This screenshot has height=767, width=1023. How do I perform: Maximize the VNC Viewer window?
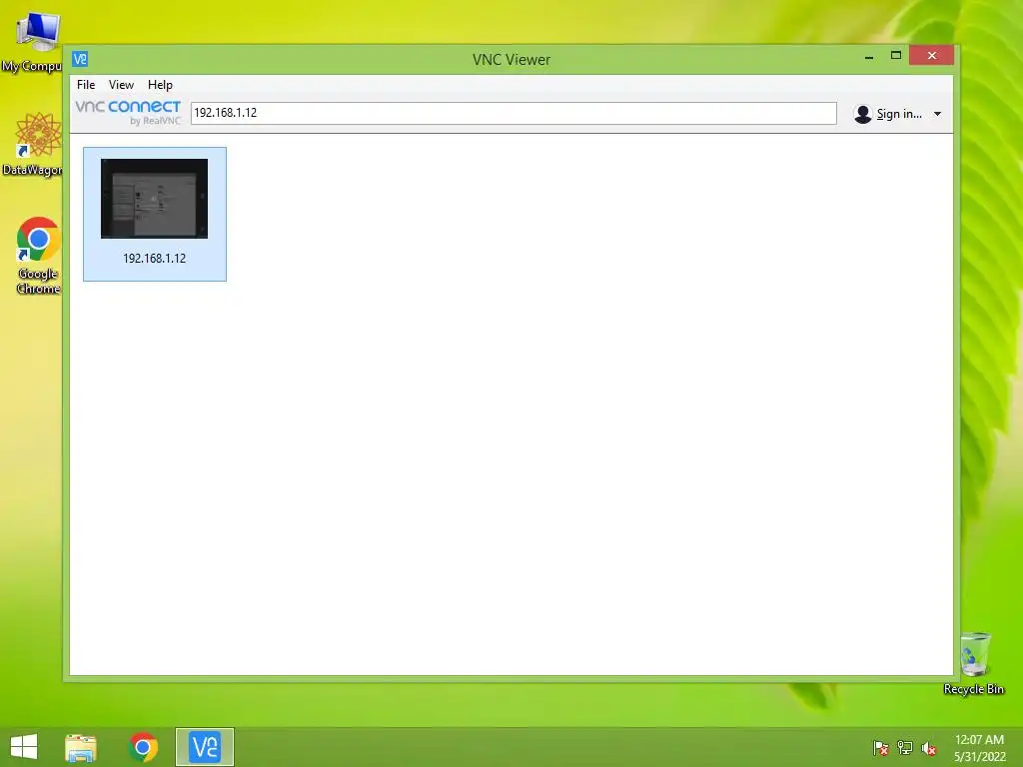tap(896, 56)
